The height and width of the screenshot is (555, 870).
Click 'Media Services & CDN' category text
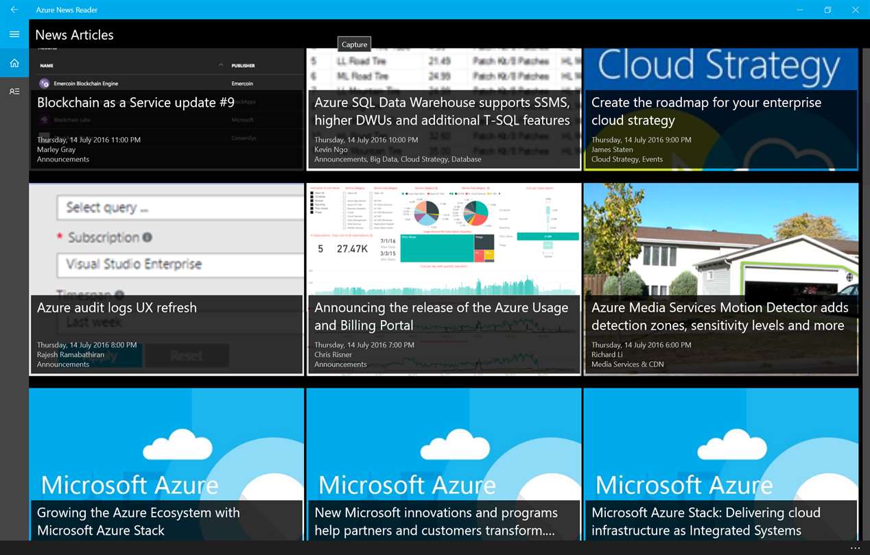(x=628, y=365)
